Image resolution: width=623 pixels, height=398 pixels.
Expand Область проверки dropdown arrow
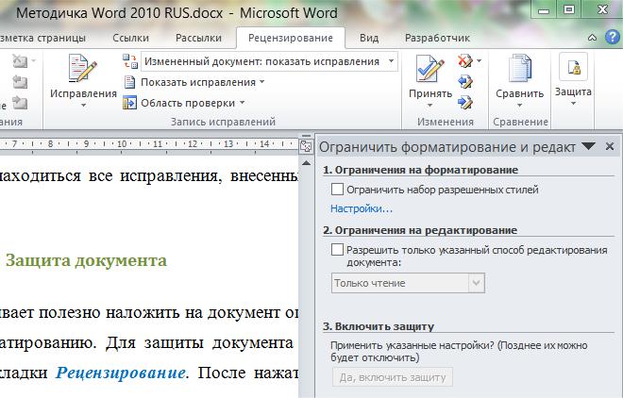point(242,103)
